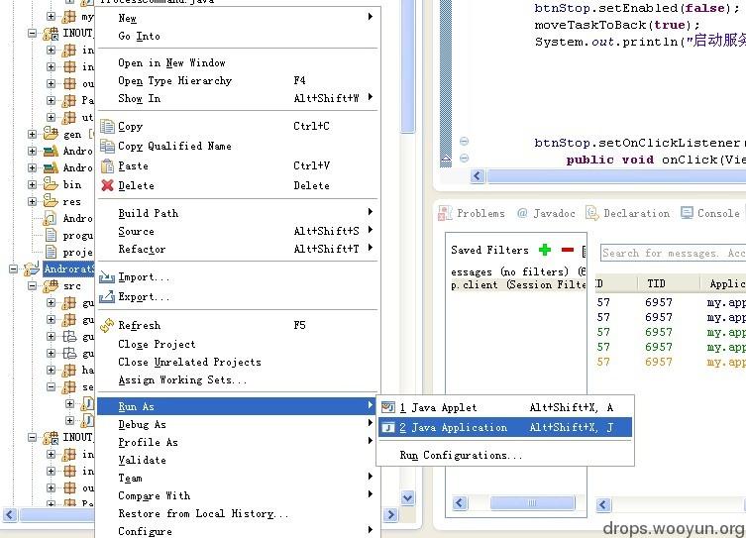Choose Assign Working Sets

(238, 379)
